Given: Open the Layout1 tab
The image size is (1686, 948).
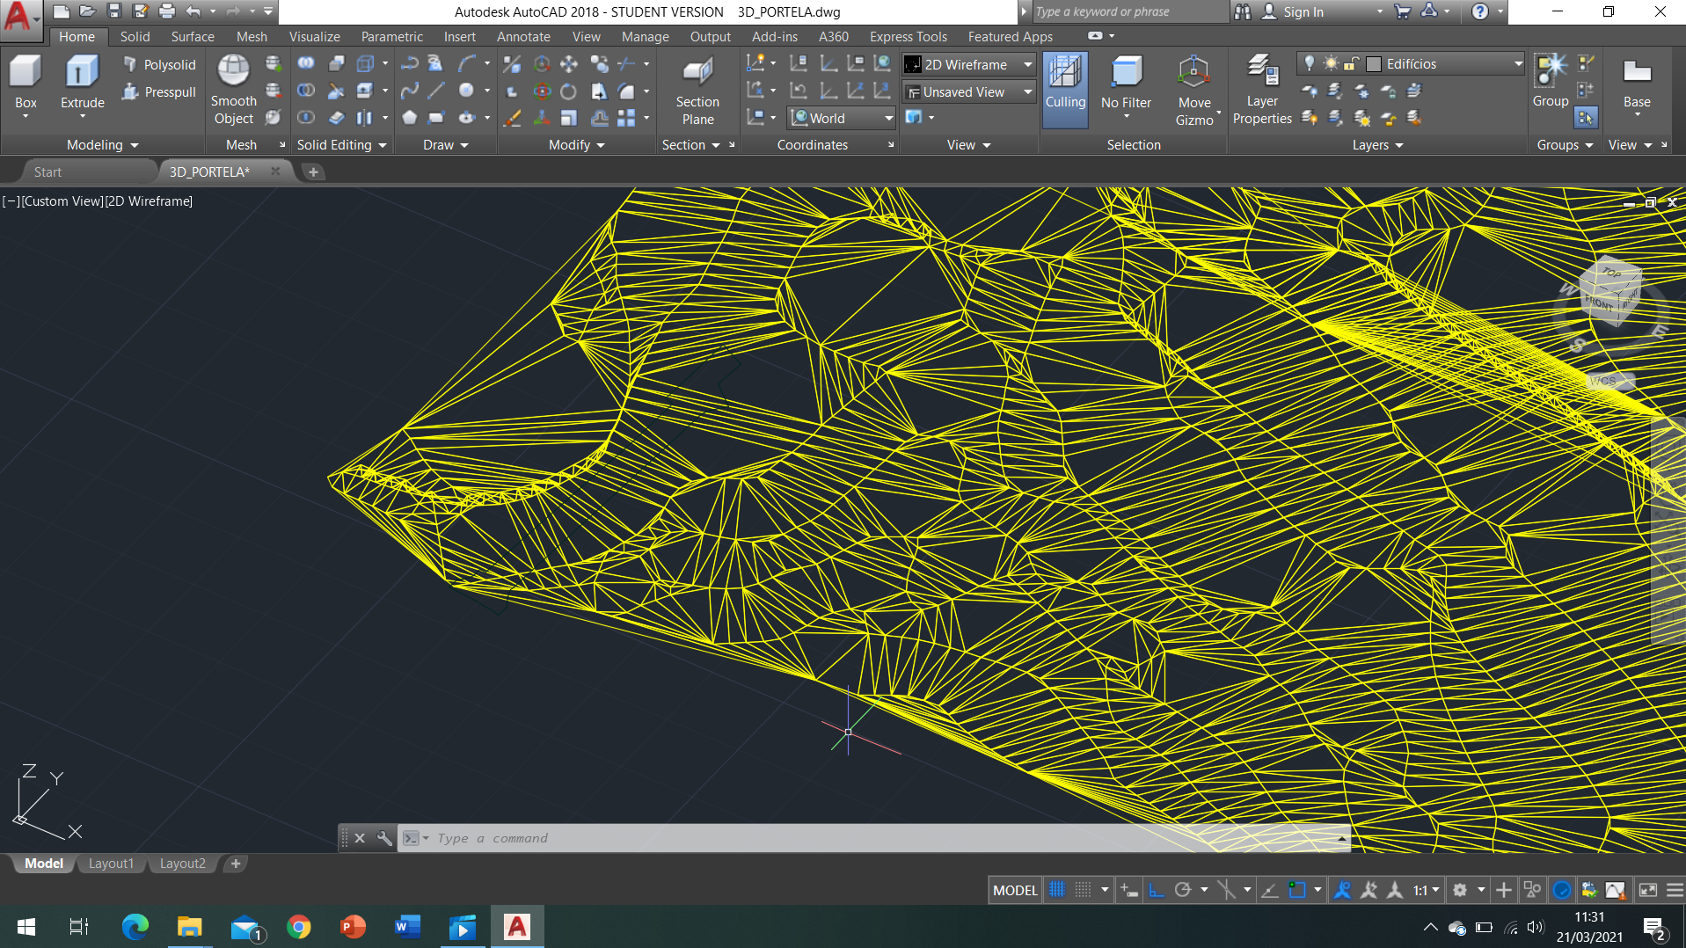Looking at the screenshot, I should click(111, 864).
